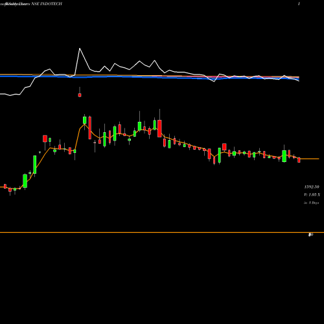Screen dimensions: 324x324
Task: Click the last red candle at the right end
Action: point(299,160)
